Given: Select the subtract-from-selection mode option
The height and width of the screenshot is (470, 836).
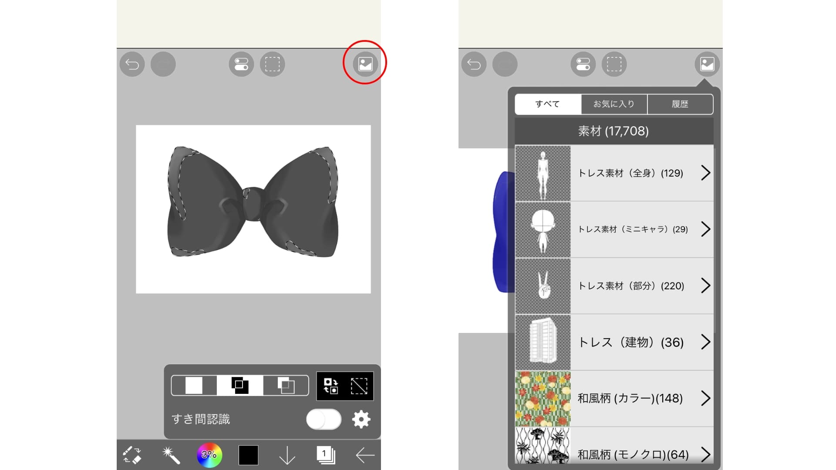Looking at the screenshot, I should point(285,385).
